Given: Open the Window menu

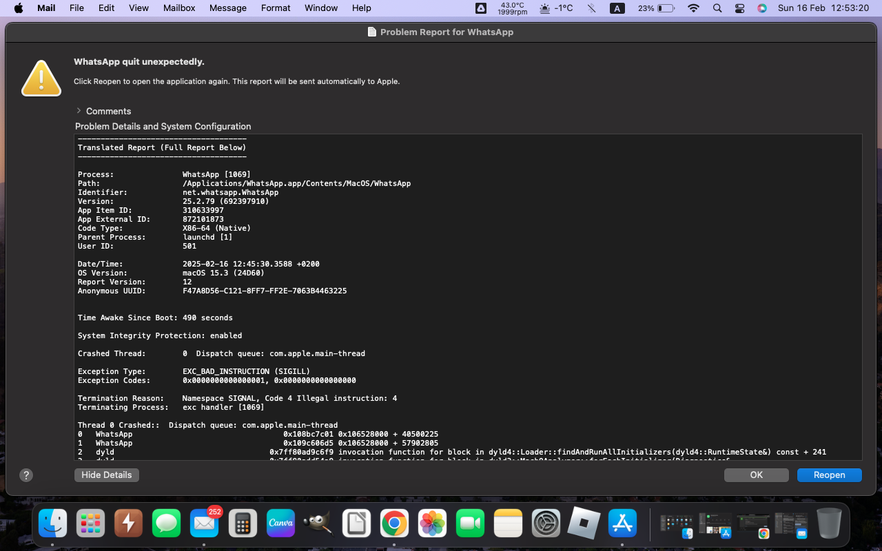Looking at the screenshot, I should (321, 8).
